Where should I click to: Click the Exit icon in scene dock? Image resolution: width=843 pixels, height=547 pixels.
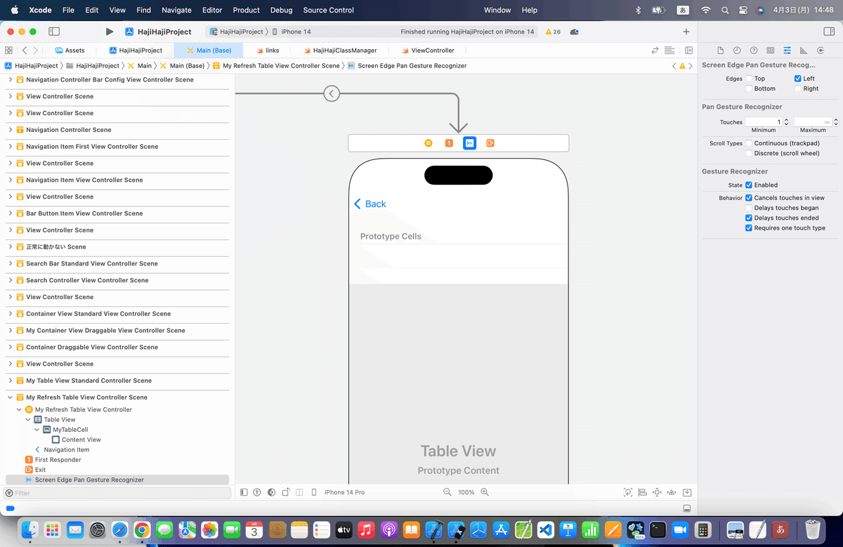[x=490, y=143]
